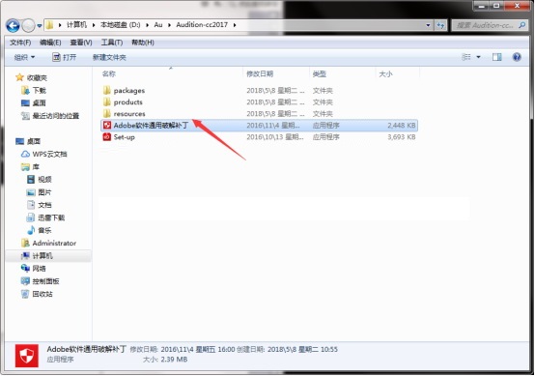Click 收藏夹 in the navigation pane
Screen dimensions: 535x376
pyautogui.click(x=37, y=78)
